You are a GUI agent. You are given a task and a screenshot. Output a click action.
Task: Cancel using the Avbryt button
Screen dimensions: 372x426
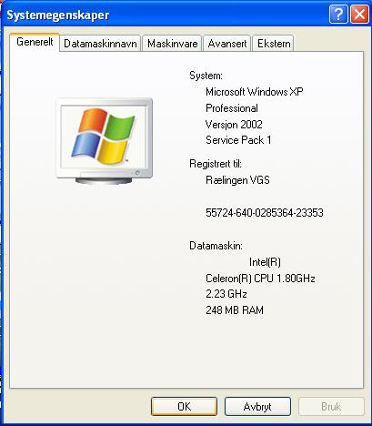coord(257,407)
